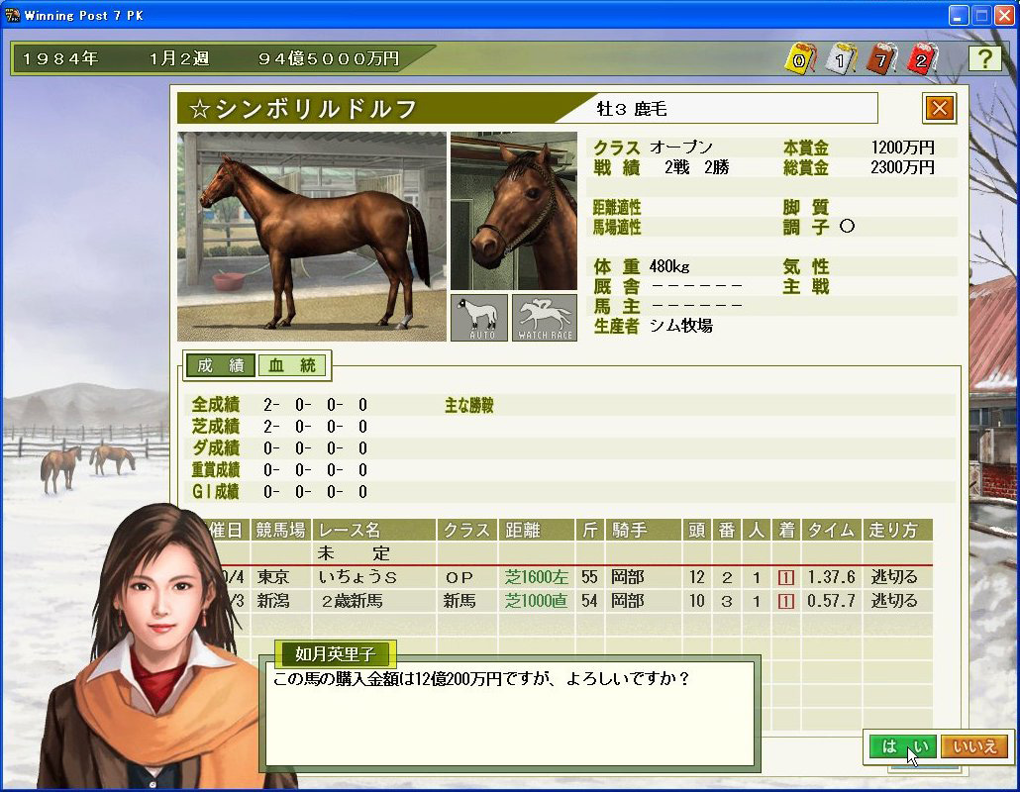Click the purchase confirmation dialog message

481,679
